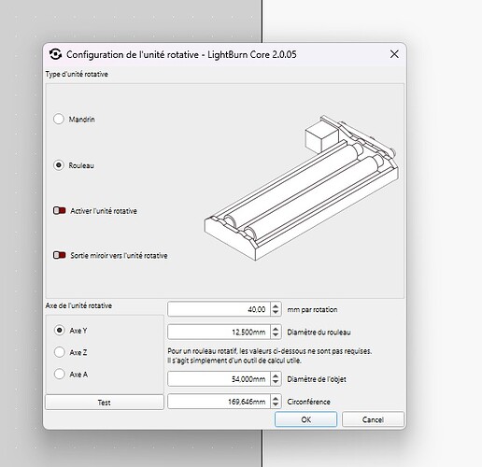This screenshot has width=482, height=467.
Task: Click the roller rotary illustration
Action: pos(302,188)
